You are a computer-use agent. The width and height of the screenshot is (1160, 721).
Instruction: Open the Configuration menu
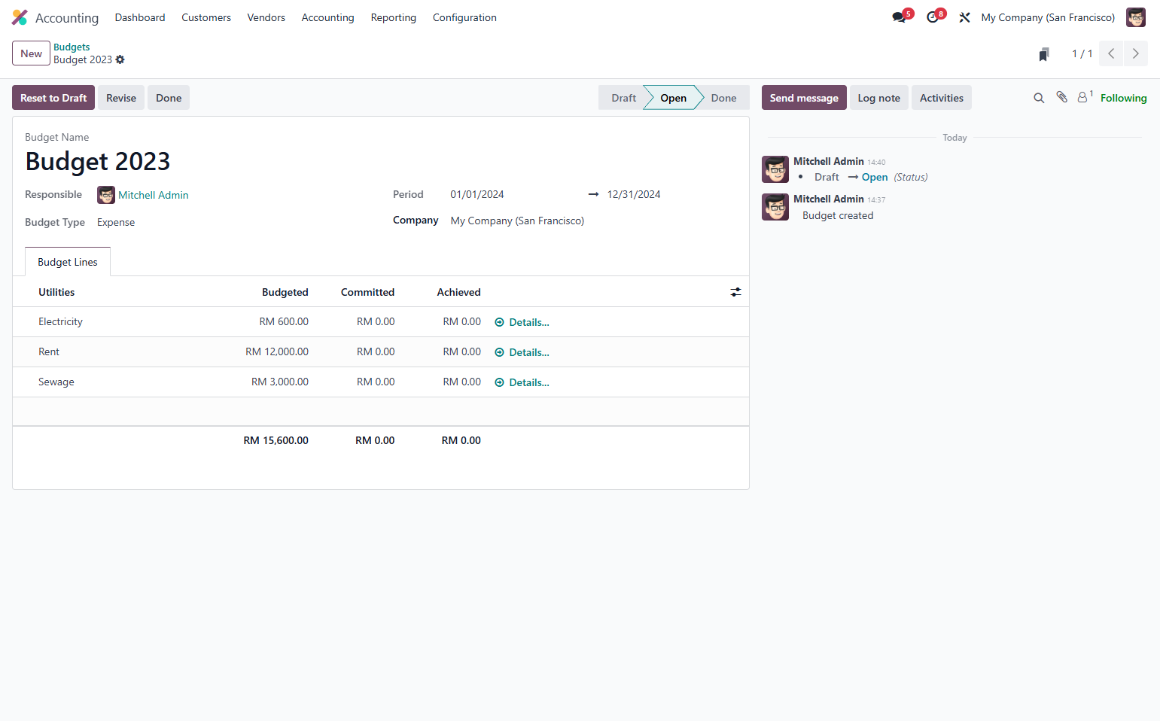pos(464,17)
